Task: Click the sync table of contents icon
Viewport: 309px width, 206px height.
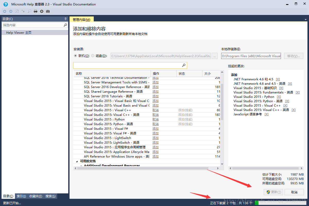Action: pyautogui.click(x=17, y=11)
